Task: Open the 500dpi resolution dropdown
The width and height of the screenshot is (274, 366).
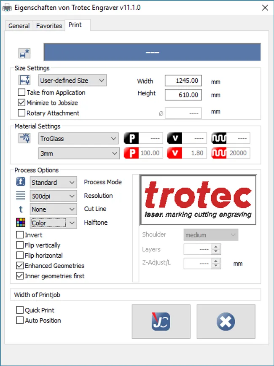Action: [x=53, y=196]
